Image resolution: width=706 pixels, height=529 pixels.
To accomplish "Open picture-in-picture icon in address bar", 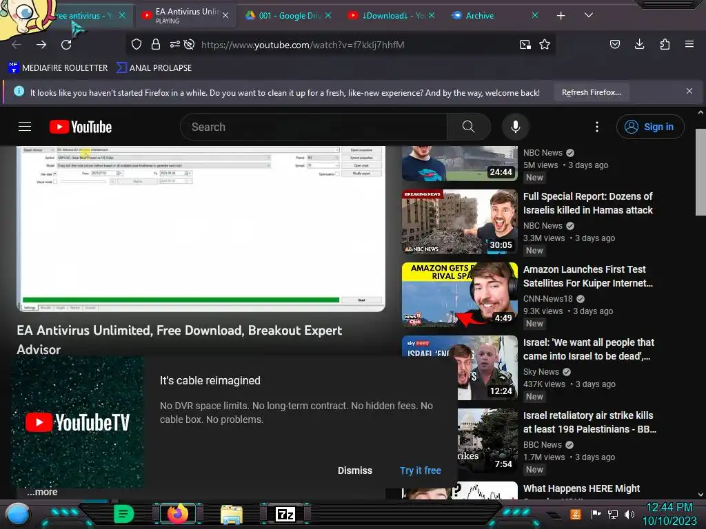I will click(525, 44).
